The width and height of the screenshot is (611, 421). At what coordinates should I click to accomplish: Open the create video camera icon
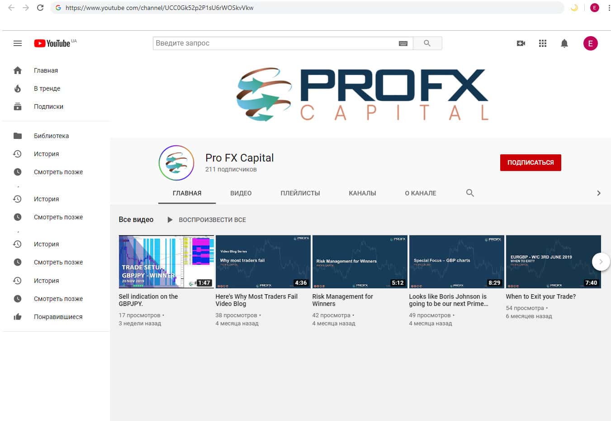click(x=521, y=43)
